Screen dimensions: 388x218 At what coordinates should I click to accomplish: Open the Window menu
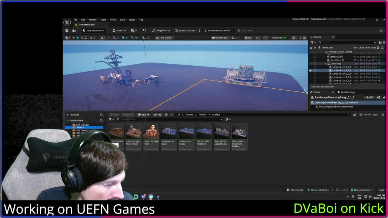pyautogui.click(x=92, y=20)
